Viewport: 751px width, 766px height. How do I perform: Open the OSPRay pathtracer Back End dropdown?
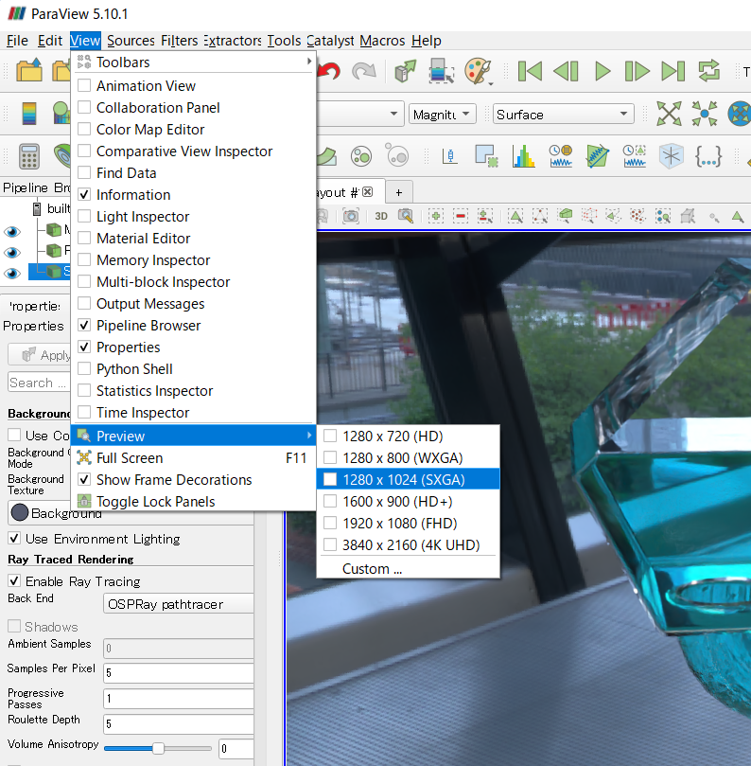pos(178,604)
